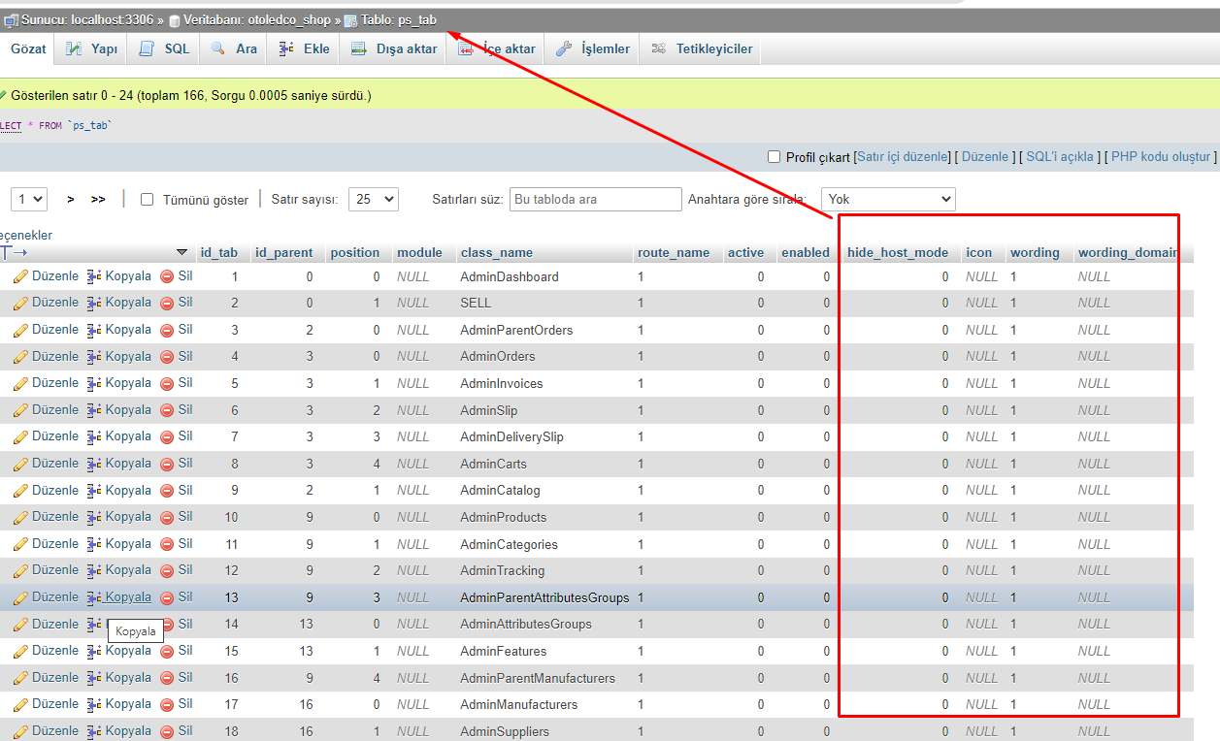Jump to last page with >> button
1220x741 pixels.
click(98, 199)
